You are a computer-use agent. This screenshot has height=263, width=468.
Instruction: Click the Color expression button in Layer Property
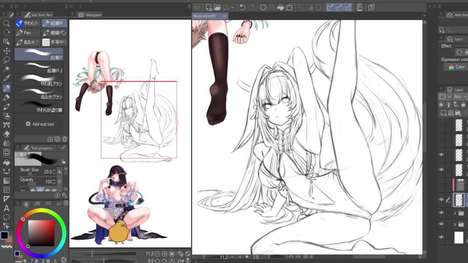pyautogui.click(x=457, y=67)
